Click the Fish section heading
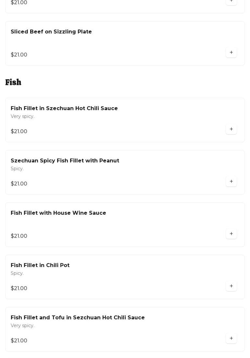Image resolution: width=250 pixels, height=358 pixels. coord(13,82)
